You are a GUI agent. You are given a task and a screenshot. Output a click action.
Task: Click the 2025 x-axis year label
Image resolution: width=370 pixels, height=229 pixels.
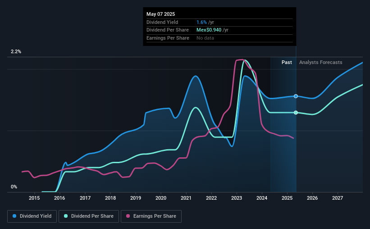(287, 198)
